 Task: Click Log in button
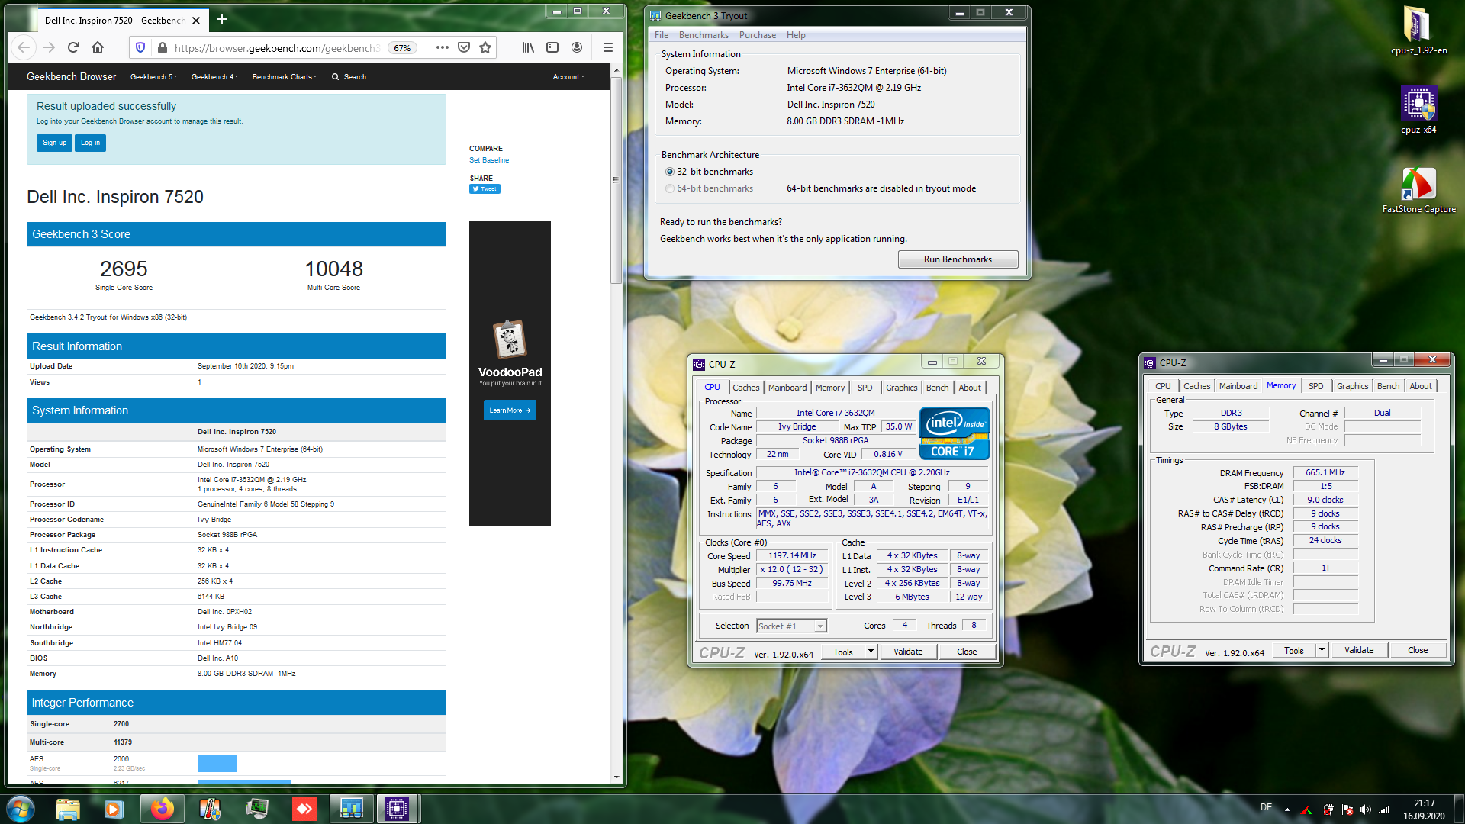pyautogui.click(x=90, y=143)
